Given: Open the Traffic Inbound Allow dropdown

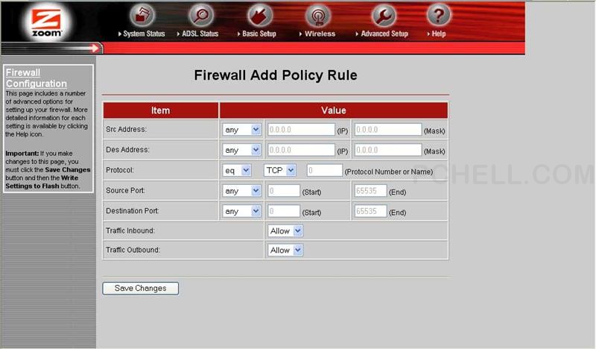Looking at the screenshot, I should click(x=285, y=231).
